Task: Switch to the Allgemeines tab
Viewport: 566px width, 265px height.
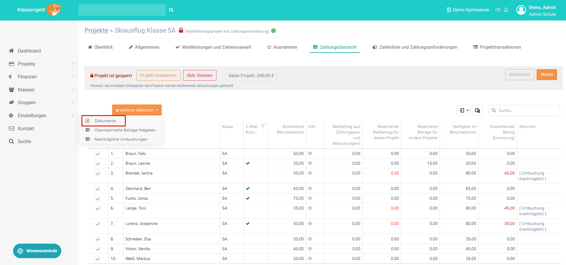Action: point(144,47)
